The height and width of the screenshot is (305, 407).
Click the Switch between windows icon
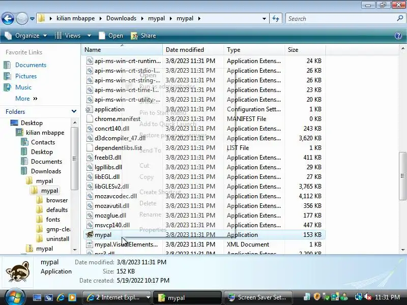[x=48, y=297]
